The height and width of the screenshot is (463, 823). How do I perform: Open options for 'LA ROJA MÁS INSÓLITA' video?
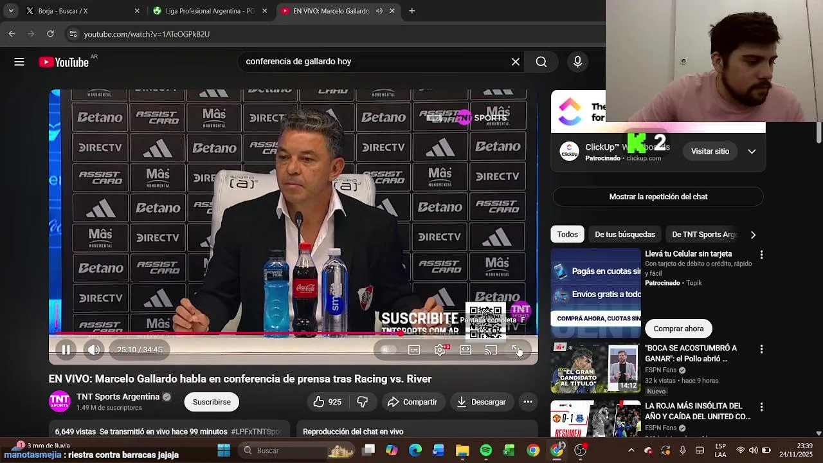(761, 407)
